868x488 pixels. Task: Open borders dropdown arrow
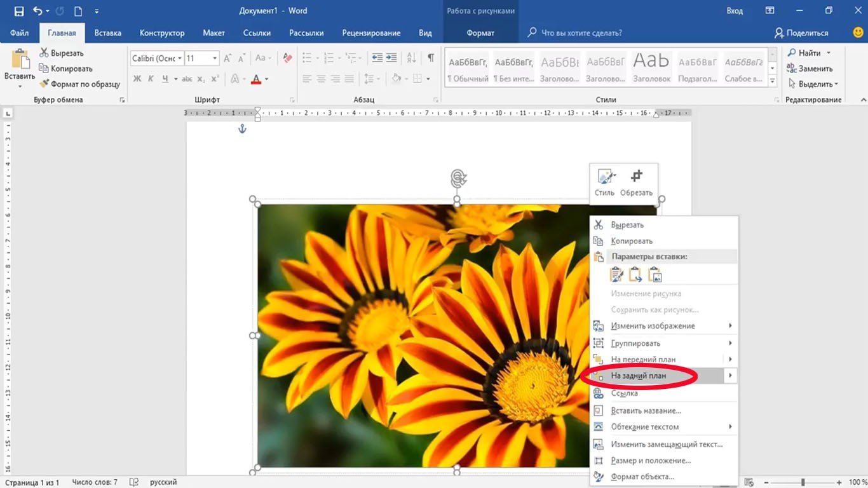(x=428, y=79)
